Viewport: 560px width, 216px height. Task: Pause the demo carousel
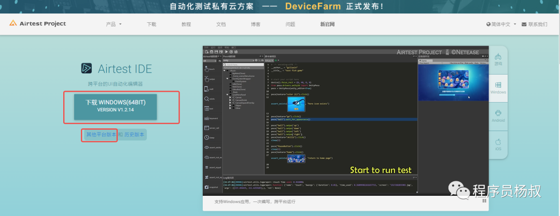coord(484,200)
